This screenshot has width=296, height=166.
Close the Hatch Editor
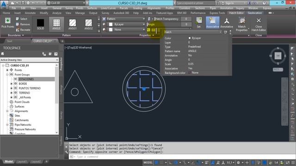[x=259, y=24]
